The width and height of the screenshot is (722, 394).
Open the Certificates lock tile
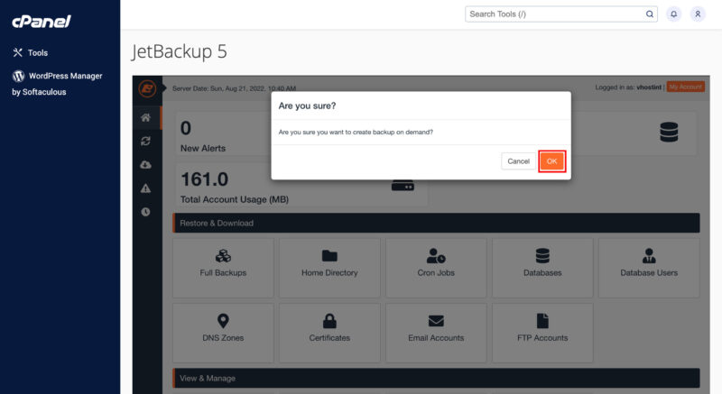coord(329,333)
